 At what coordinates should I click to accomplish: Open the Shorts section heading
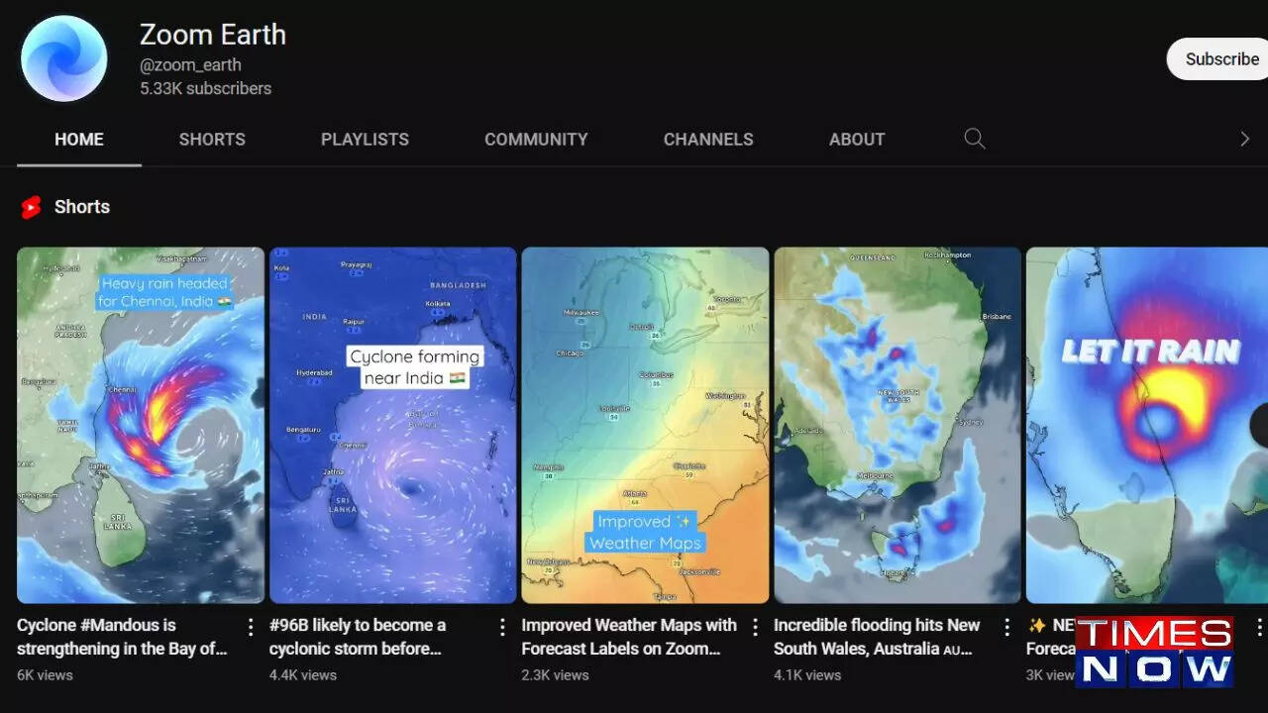(x=82, y=207)
